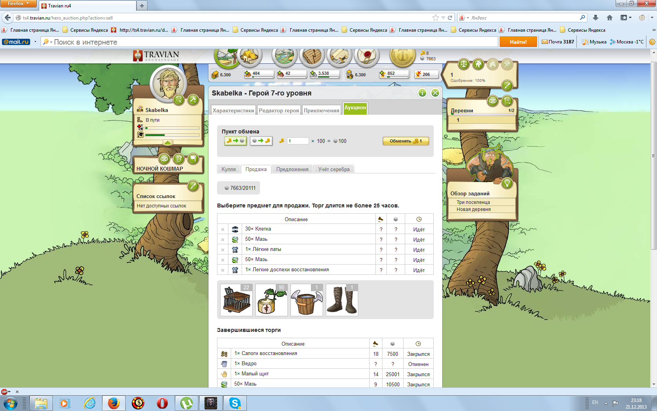Viewport: 657px width, 411px height.
Task: Open Skype from the taskbar
Action: (x=235, y=403)
